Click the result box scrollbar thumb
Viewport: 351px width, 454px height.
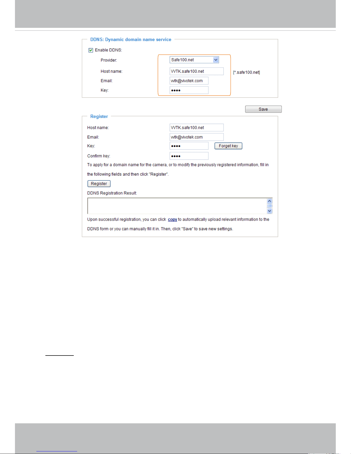click(x=270, y=206)
